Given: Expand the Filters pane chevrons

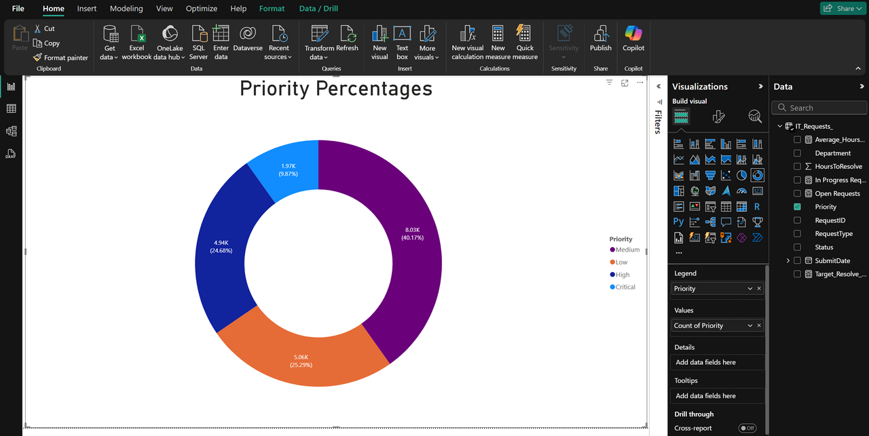Looking at the screenshot, I should pos(658,87).
